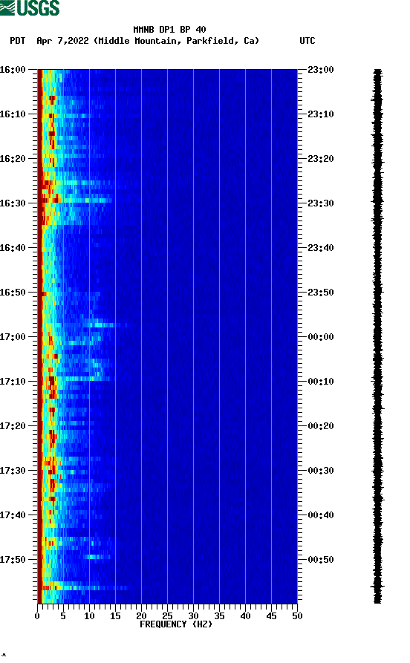Click the 16:00 PDT time label

(x=13, y=70)
